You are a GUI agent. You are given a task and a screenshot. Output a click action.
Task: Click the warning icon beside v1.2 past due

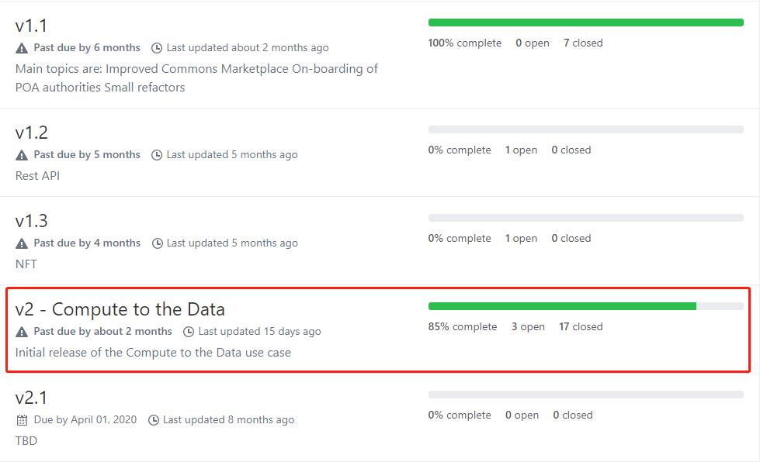tap(22, 155)
